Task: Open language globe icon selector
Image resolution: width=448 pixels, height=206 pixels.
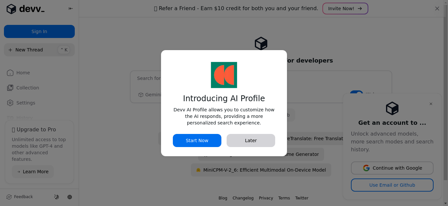Action: [70, 197]
